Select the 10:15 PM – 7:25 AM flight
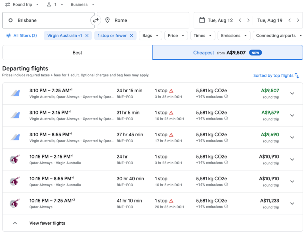This screenshot has width=306, height=234. point(153,204)
